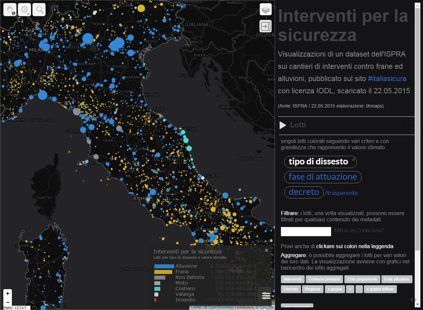Collapse the side panel with arrow icon

[x=266, y=26]
